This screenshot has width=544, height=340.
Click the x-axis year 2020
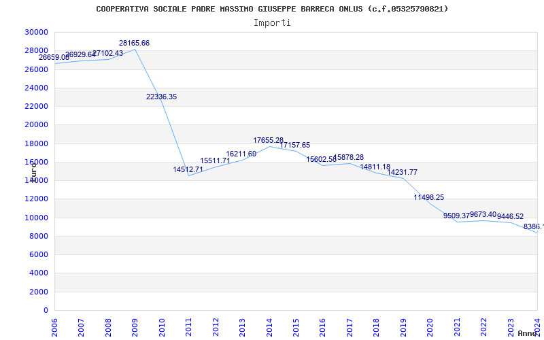[x=430, y=326]
